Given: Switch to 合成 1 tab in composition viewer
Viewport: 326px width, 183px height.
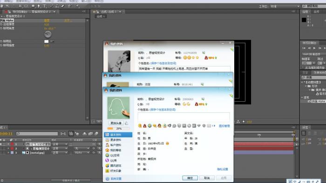Looking at the screenshot, I should (101, 16).
